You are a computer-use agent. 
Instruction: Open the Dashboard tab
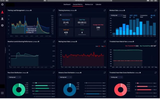pos(67,4)
